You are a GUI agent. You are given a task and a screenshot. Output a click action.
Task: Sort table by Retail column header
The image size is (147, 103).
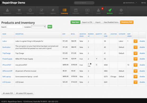(x=73, y=34)
